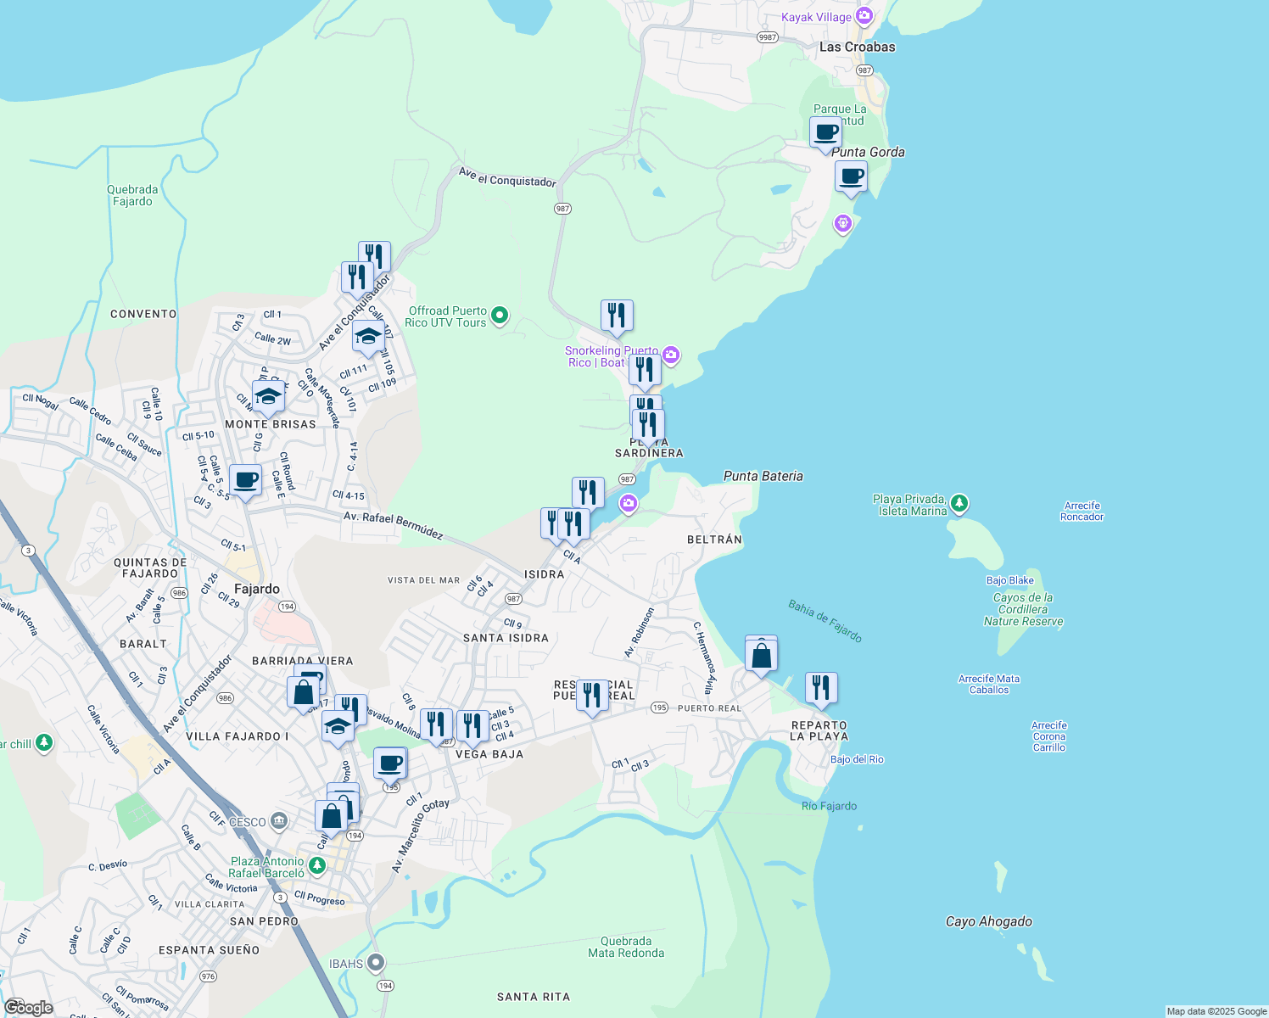Select the Plaza Antonio Rafael Barceló park pin

(x=316, y=866)
